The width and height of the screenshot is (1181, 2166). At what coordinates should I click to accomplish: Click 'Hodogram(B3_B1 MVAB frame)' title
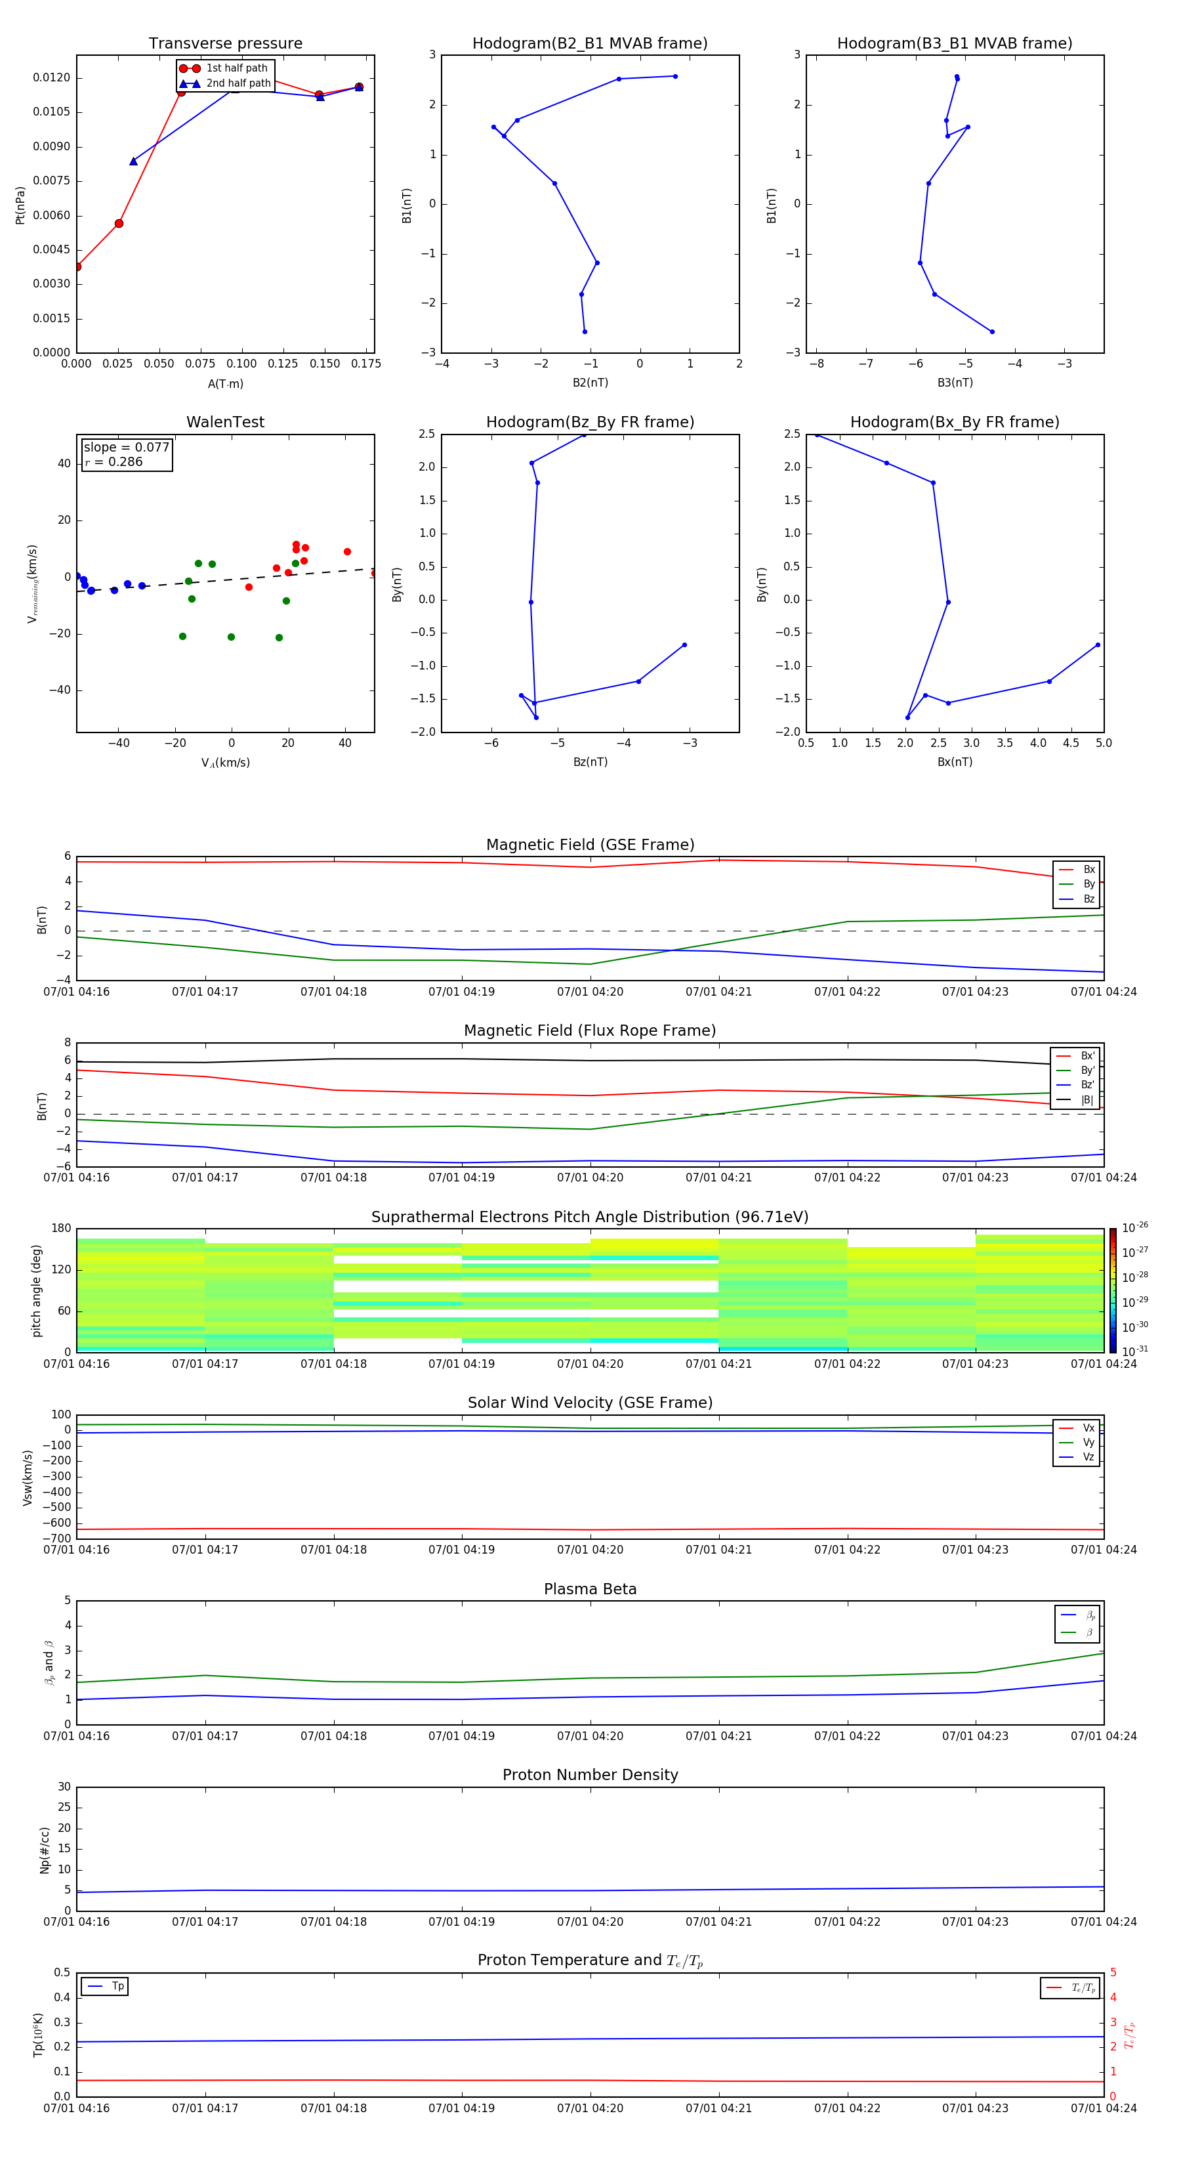click(x=955, y=43)
